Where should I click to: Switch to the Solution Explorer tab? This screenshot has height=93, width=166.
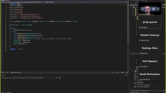pos(135,92)
